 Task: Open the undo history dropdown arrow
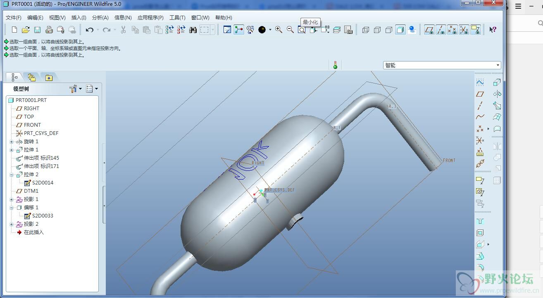point(98,30)
